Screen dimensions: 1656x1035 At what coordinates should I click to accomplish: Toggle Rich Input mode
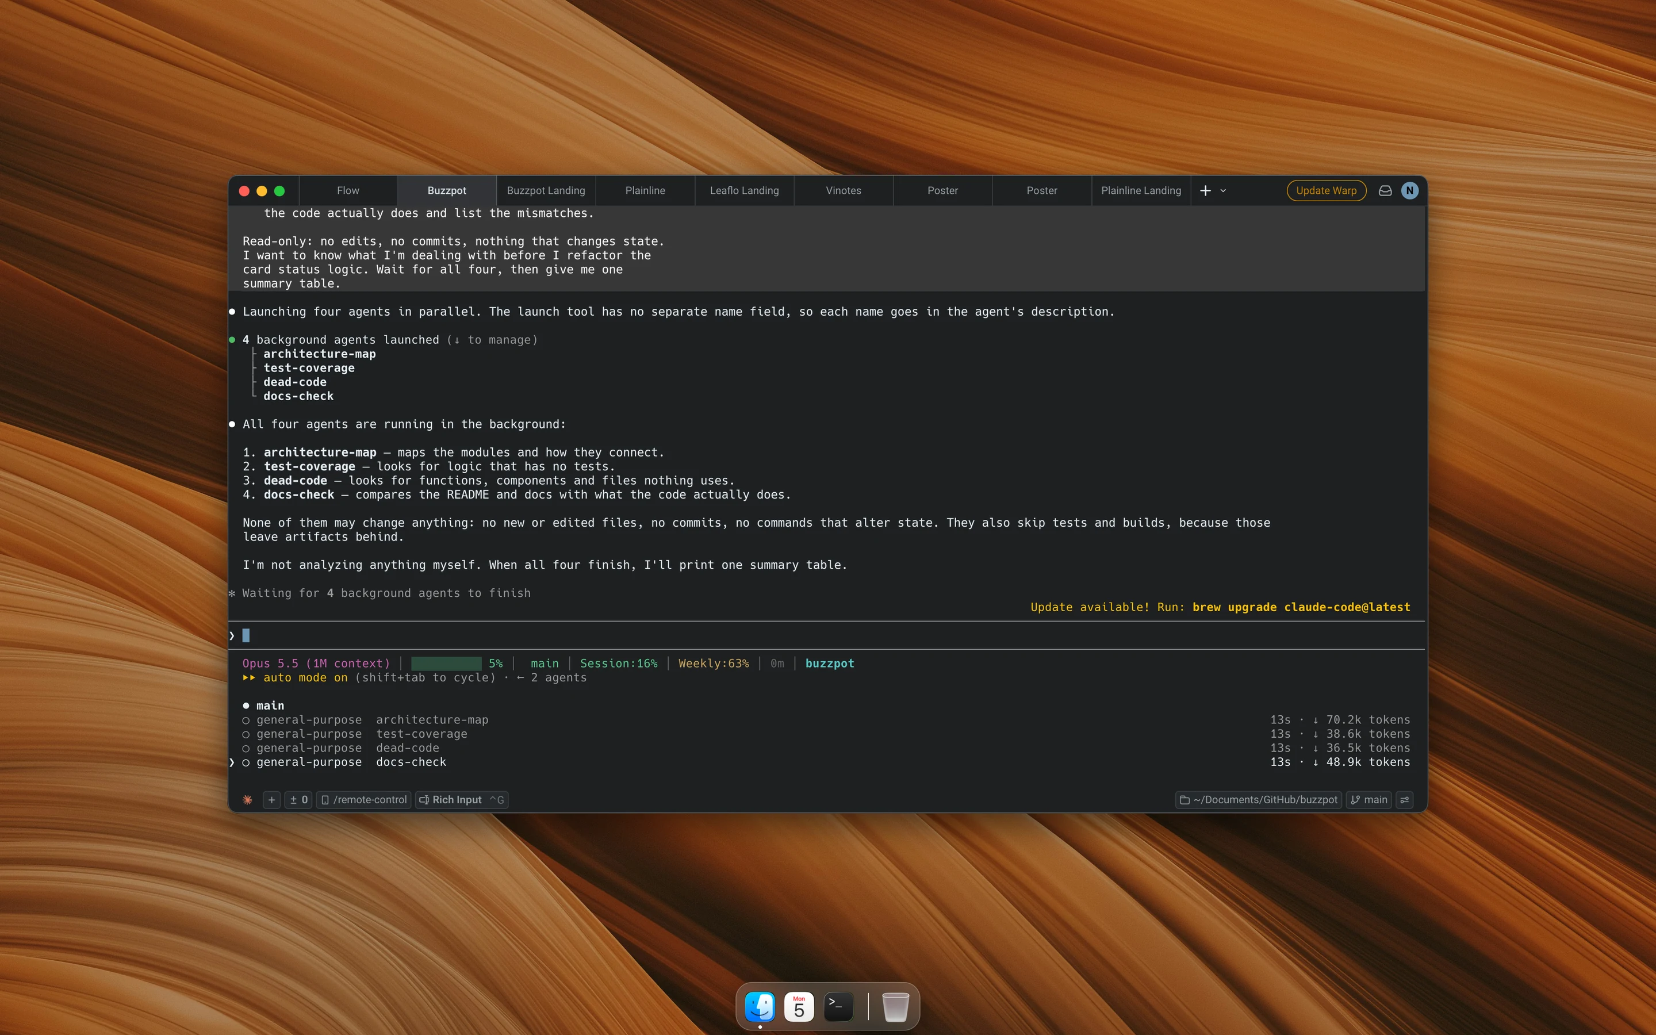[461, 799]
